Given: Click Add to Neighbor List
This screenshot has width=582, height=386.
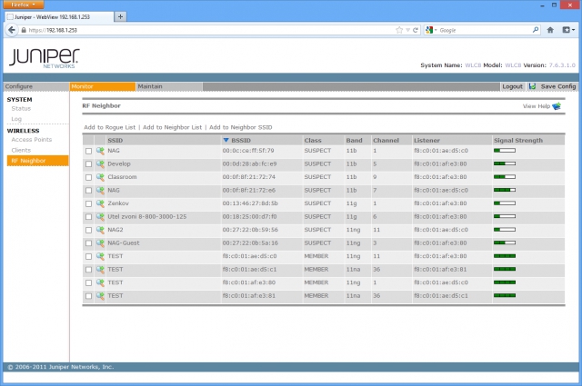Looking at the screenshot, I should (x=172, y=127).
